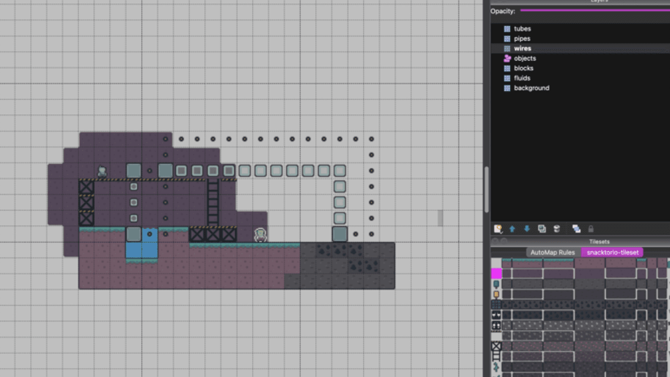Pick the teal tube tile in tileset
The image size is (670, 377).
[x=496, y=284]
